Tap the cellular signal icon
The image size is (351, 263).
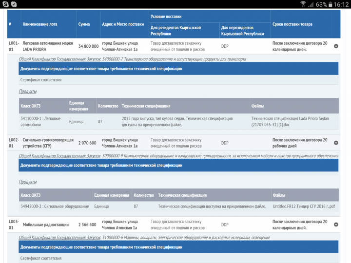(x=311, y=4)
